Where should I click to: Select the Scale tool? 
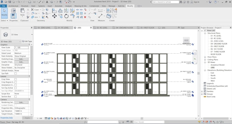click(x=82, y=13)
